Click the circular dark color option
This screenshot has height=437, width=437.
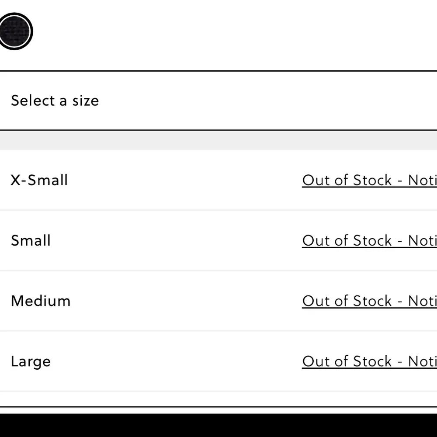click(x=15, y=31)
